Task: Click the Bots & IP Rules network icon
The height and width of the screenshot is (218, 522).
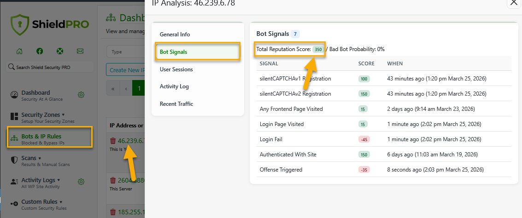Action: click(14, 139)
